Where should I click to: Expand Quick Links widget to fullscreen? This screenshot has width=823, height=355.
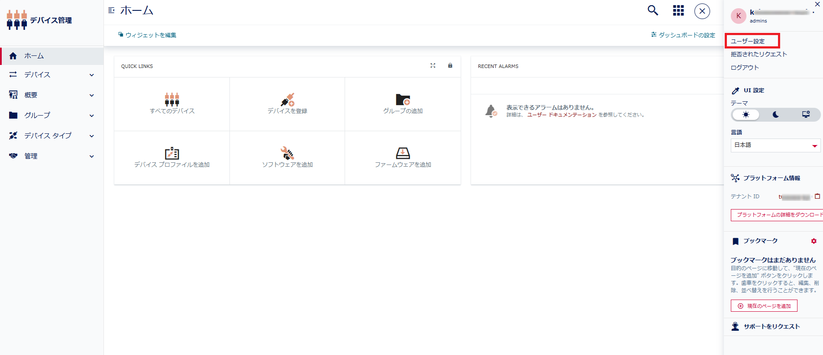point(433,66)
